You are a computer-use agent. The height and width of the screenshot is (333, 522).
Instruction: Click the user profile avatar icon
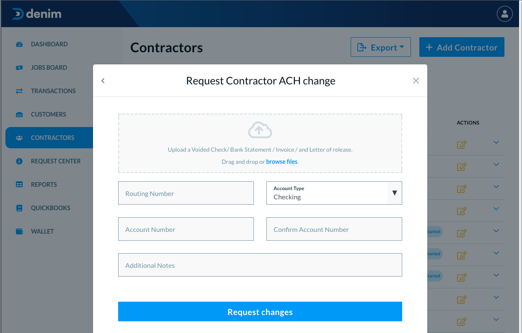(504, 14)
